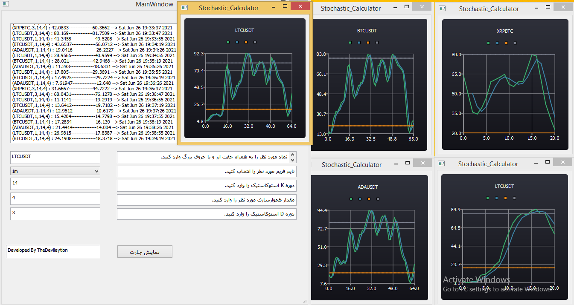
Task: Click the blue series marker above the BTCUSDT chart
Action: pos(359,43)
